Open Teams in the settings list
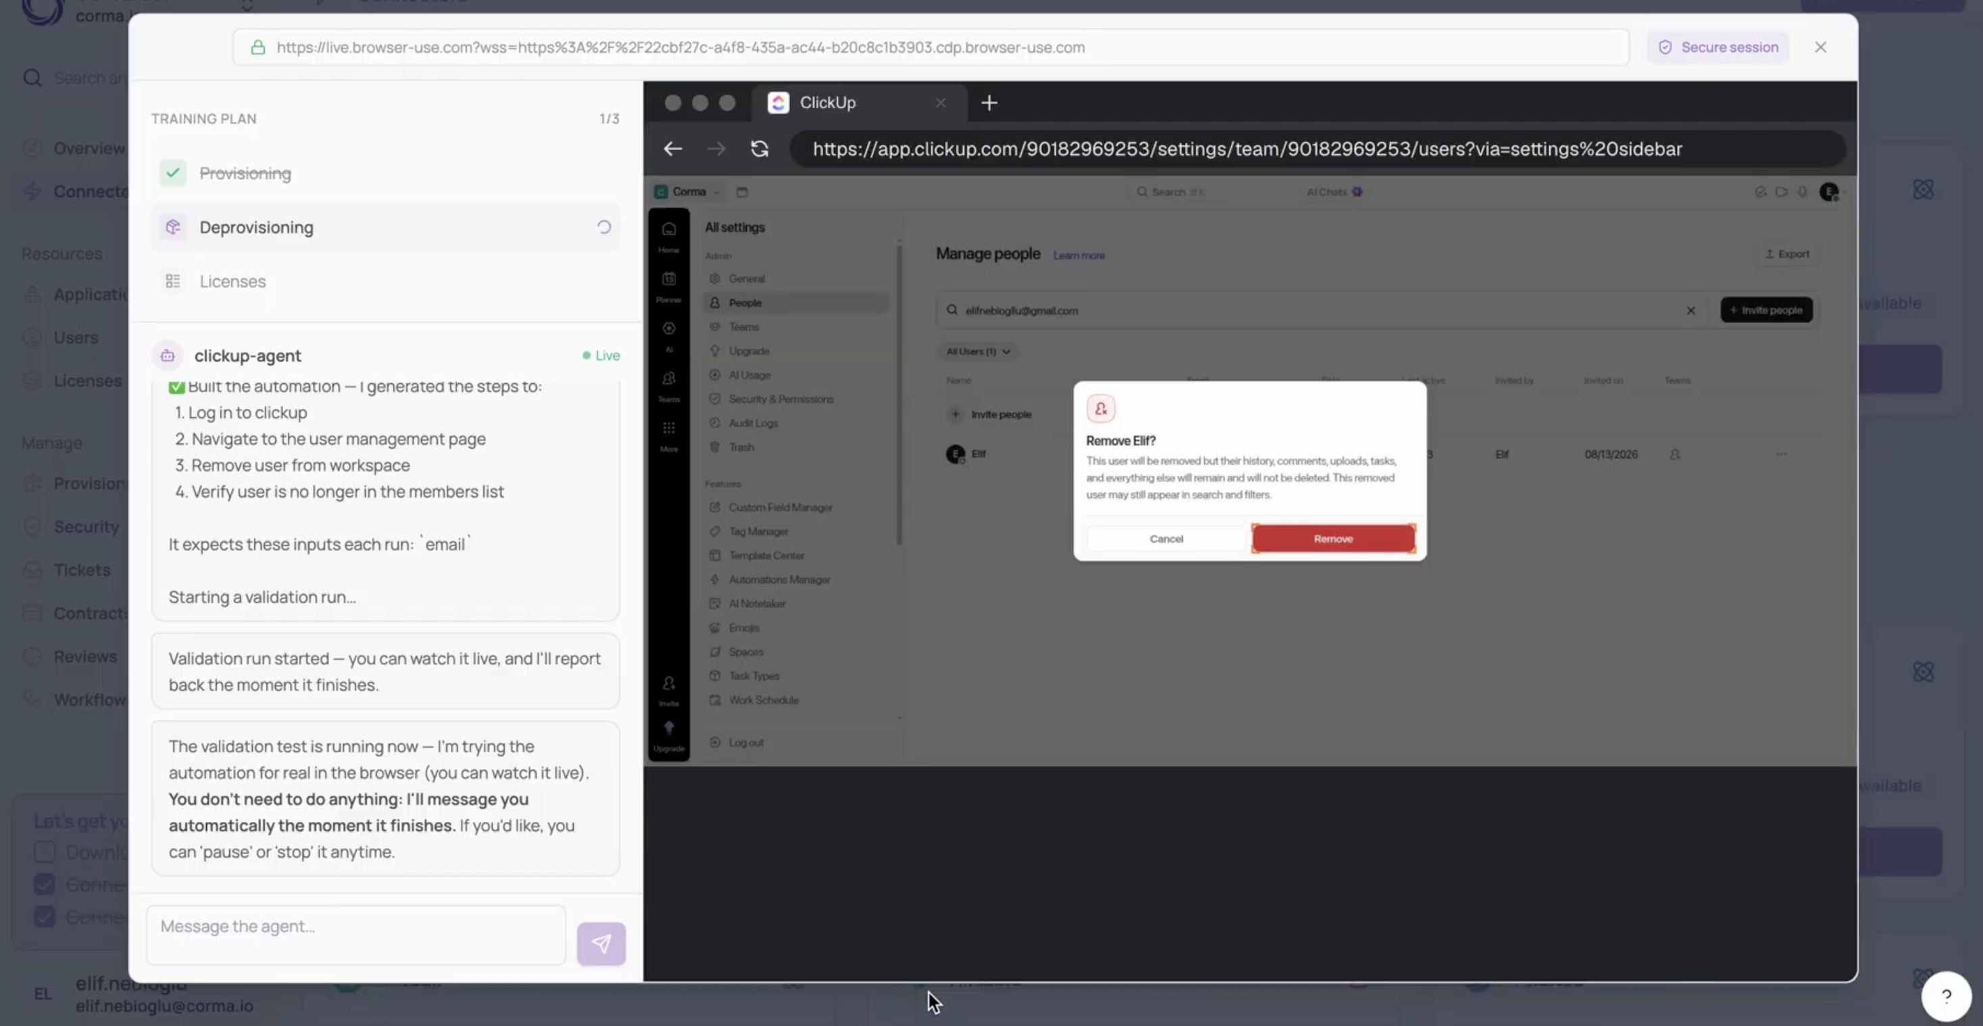 (x=796, y=326)
